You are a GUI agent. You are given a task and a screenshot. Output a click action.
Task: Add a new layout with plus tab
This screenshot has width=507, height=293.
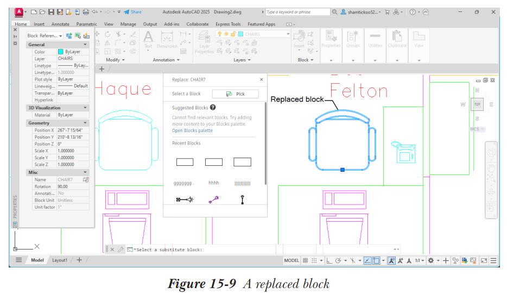coord(79,260)
